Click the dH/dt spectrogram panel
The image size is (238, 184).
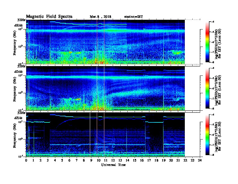105,42
